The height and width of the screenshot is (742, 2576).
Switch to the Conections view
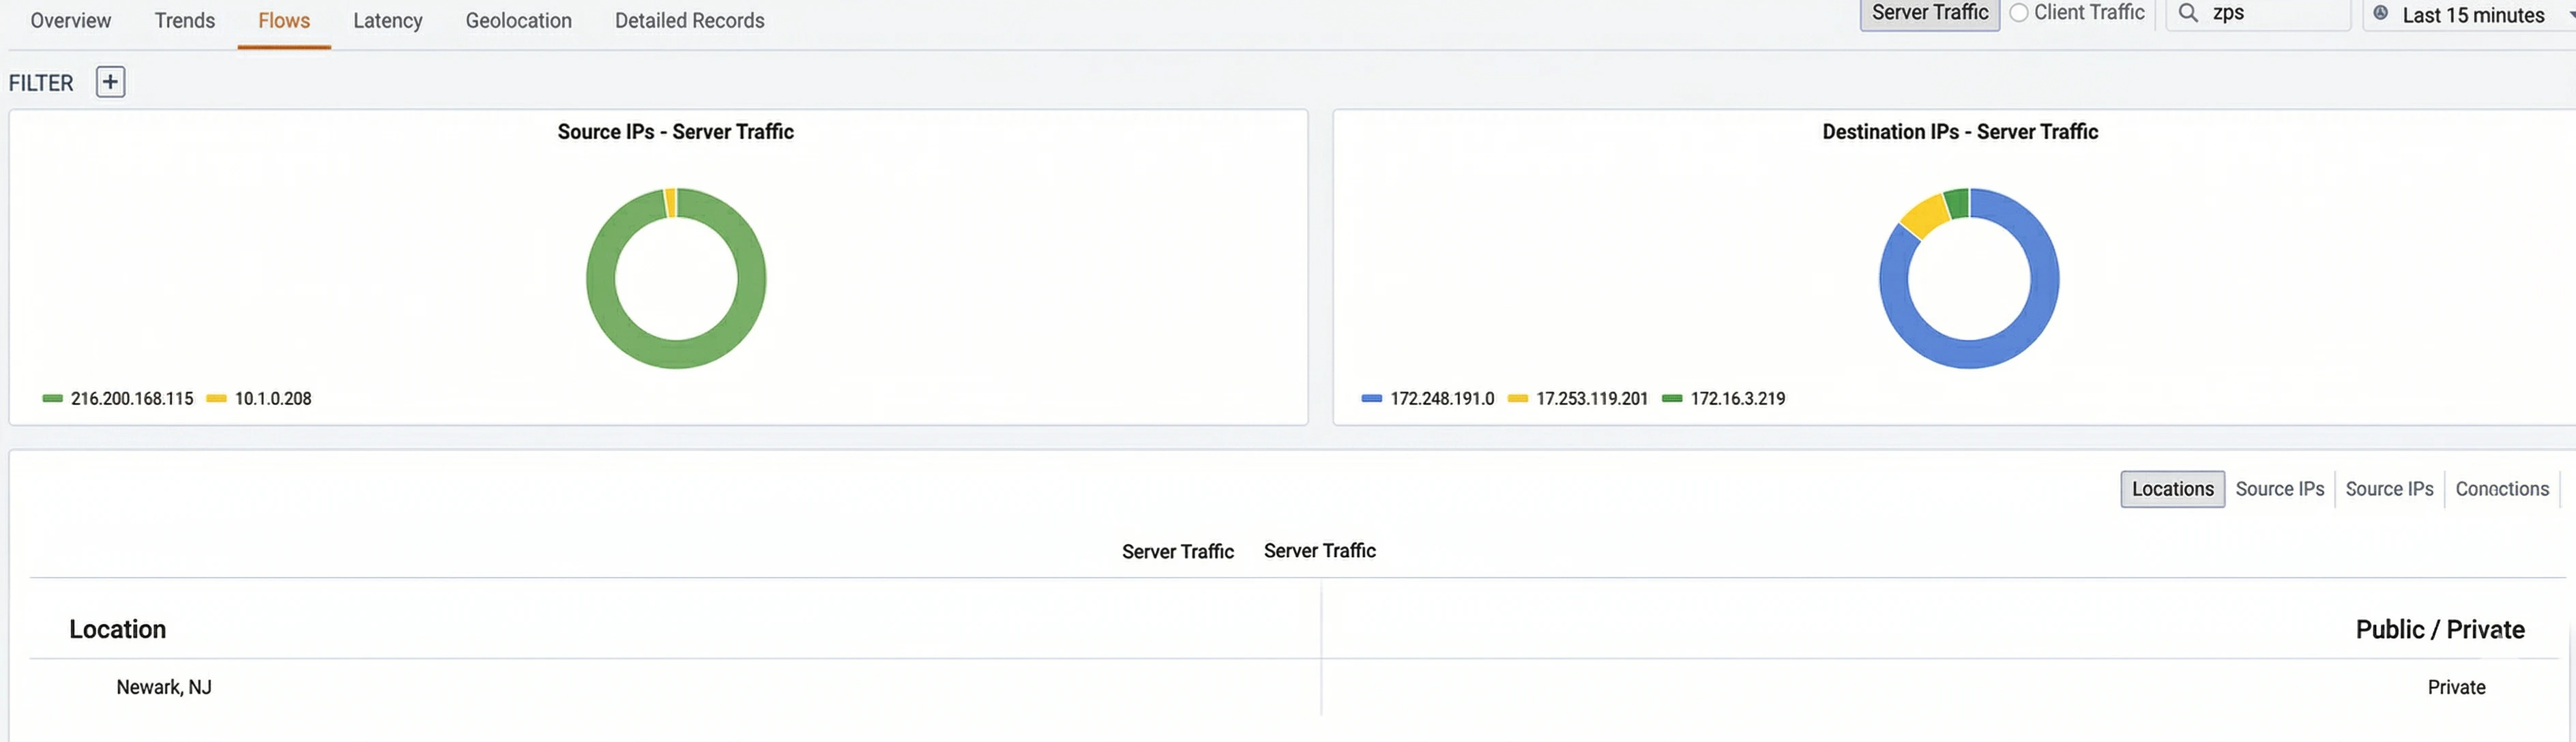pyautogui.click(x=2503, y=489)
